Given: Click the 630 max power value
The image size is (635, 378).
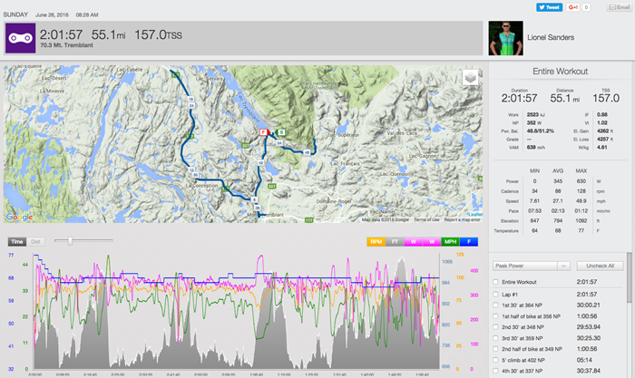Looking at the screenshot, I should pos(581,181).
